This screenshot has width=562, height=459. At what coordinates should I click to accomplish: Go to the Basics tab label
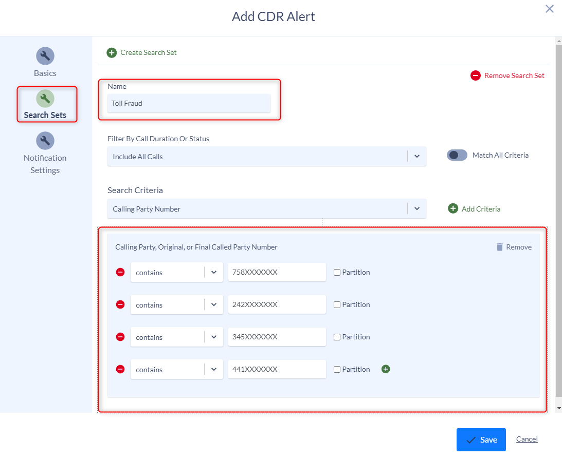pos(45,73)
